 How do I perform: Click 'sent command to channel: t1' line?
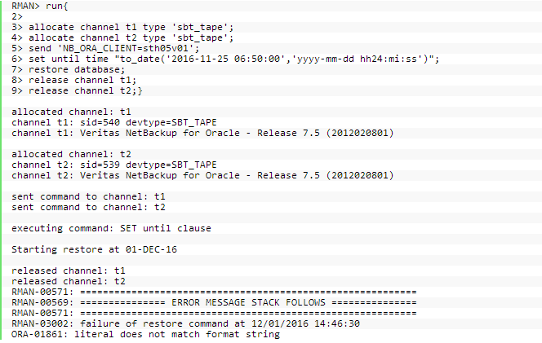(88, 196)
